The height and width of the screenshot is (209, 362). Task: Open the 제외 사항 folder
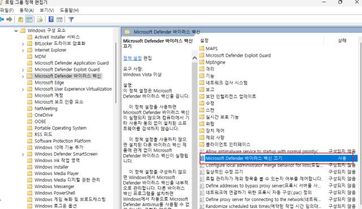(x=215, y=137)
